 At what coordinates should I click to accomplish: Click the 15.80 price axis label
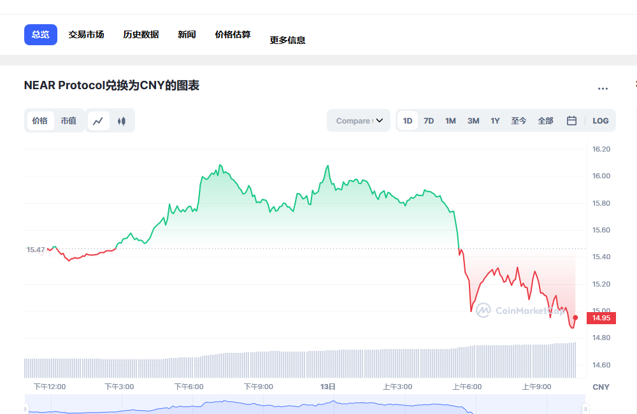click(601, 203)
